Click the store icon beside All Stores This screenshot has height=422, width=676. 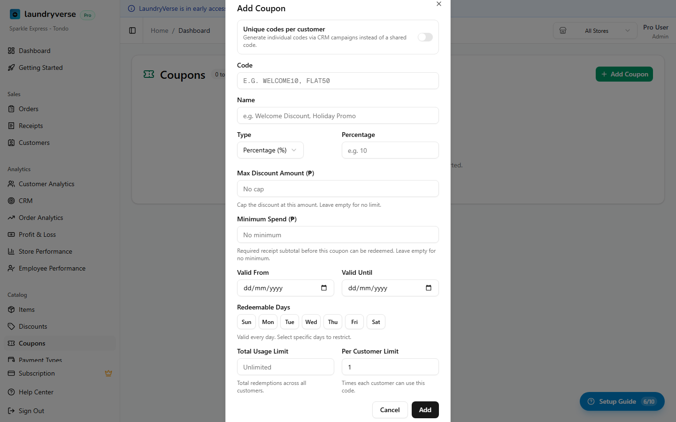click(x=563, y=30)
